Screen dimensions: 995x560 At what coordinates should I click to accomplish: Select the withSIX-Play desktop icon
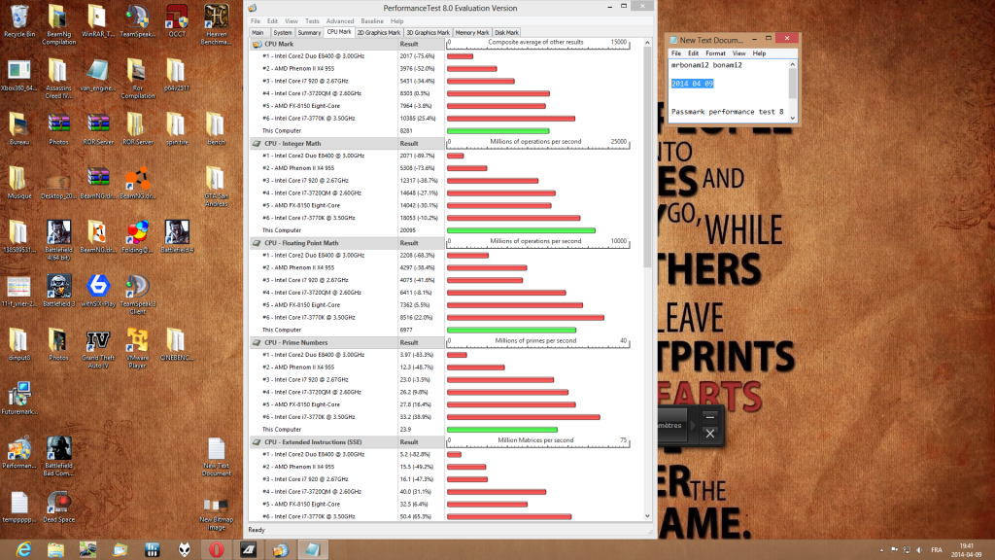click(98, 292)
